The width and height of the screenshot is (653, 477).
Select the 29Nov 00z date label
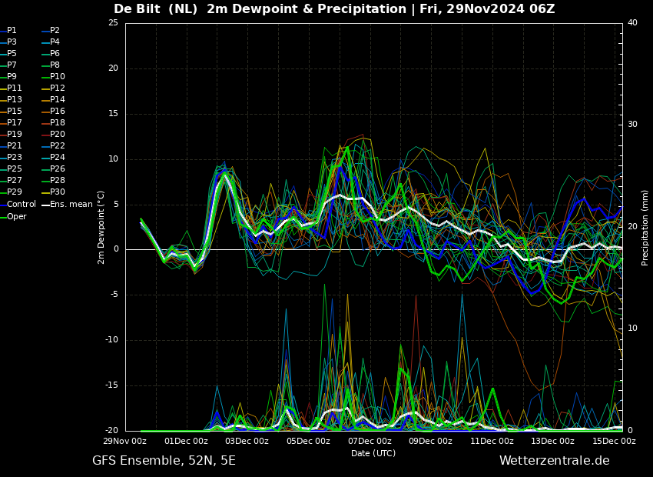[125, 442]
